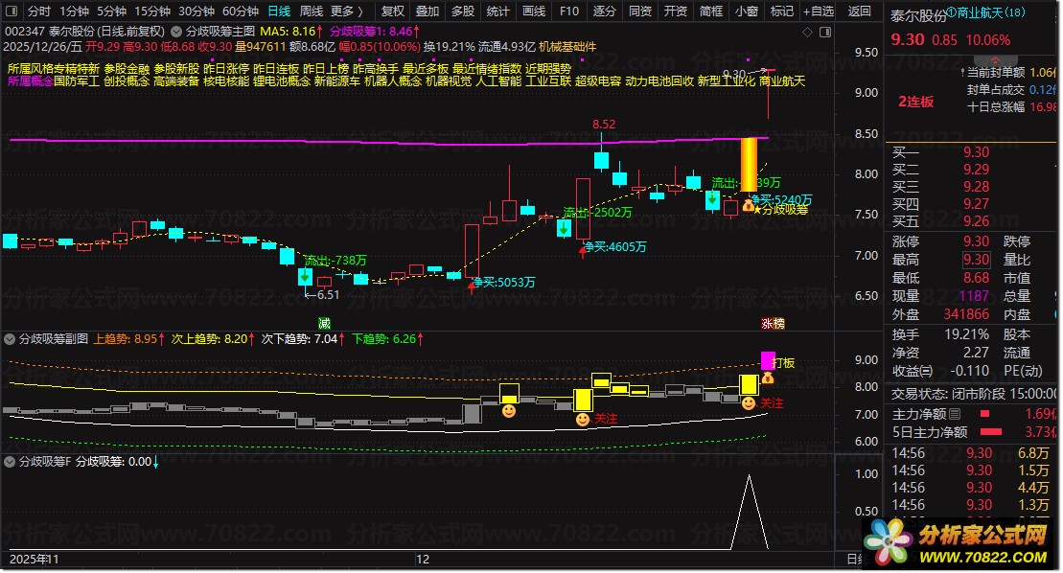Select the 昨日涨停 style tag
Image resolution: width=1063 pixels, height=573 pixels.
click(226, 68)
